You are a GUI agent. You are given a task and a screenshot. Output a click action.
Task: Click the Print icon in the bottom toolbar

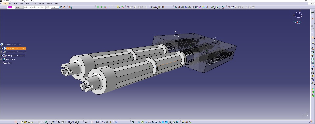[x=32, y=122]
